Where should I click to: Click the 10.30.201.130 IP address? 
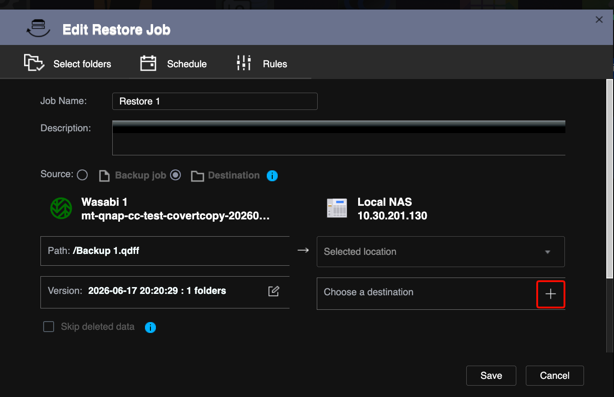(392, 216)
